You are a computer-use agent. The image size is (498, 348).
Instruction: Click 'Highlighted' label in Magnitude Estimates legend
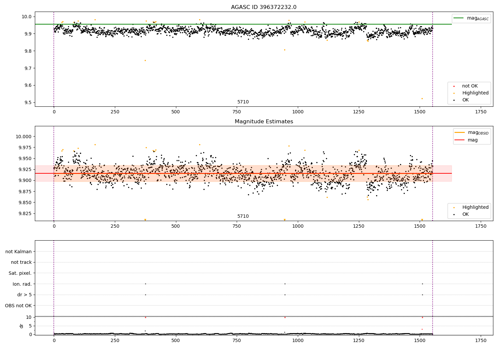pos(475,207)
